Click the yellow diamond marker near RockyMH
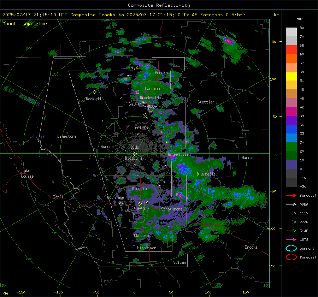Screen dimensions: 318x297 point(94,92)
